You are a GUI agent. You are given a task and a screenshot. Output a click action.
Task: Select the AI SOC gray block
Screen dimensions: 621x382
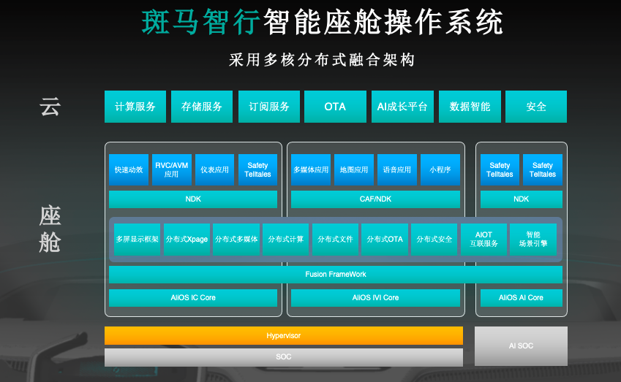pyautogui.click(x=521, y=346)
